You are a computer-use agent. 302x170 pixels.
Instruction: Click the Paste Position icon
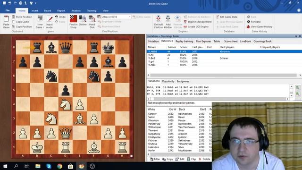14,17
